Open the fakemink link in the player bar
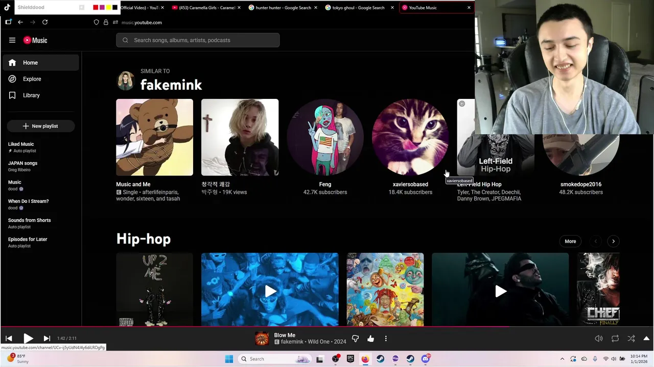The image size is (654, 367). point(292,342)
